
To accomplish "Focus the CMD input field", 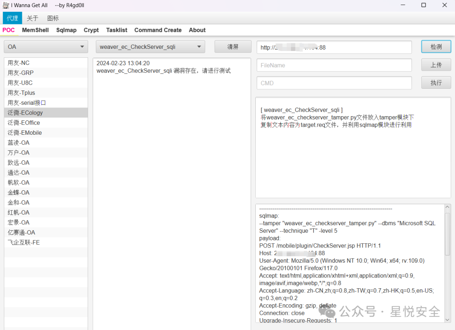I will pyautogui.click(x=334, y=83).
